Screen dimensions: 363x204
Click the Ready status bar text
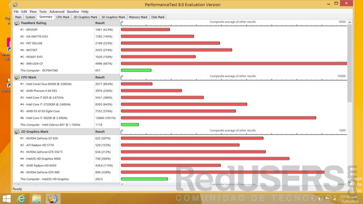pyautogui.click(x=17, y=189)
